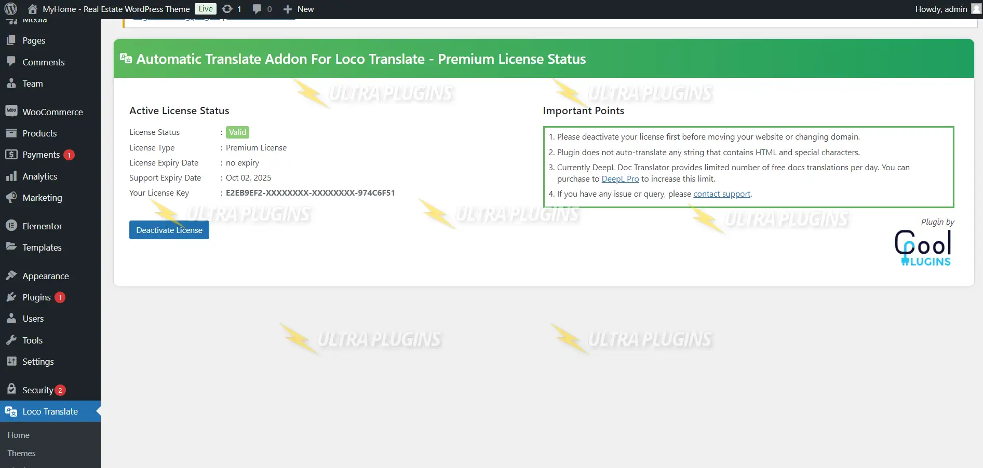The width and height of the screenshot is (983, 468).
Task: Click translate icon in license header
Action: tap(126, 58)
